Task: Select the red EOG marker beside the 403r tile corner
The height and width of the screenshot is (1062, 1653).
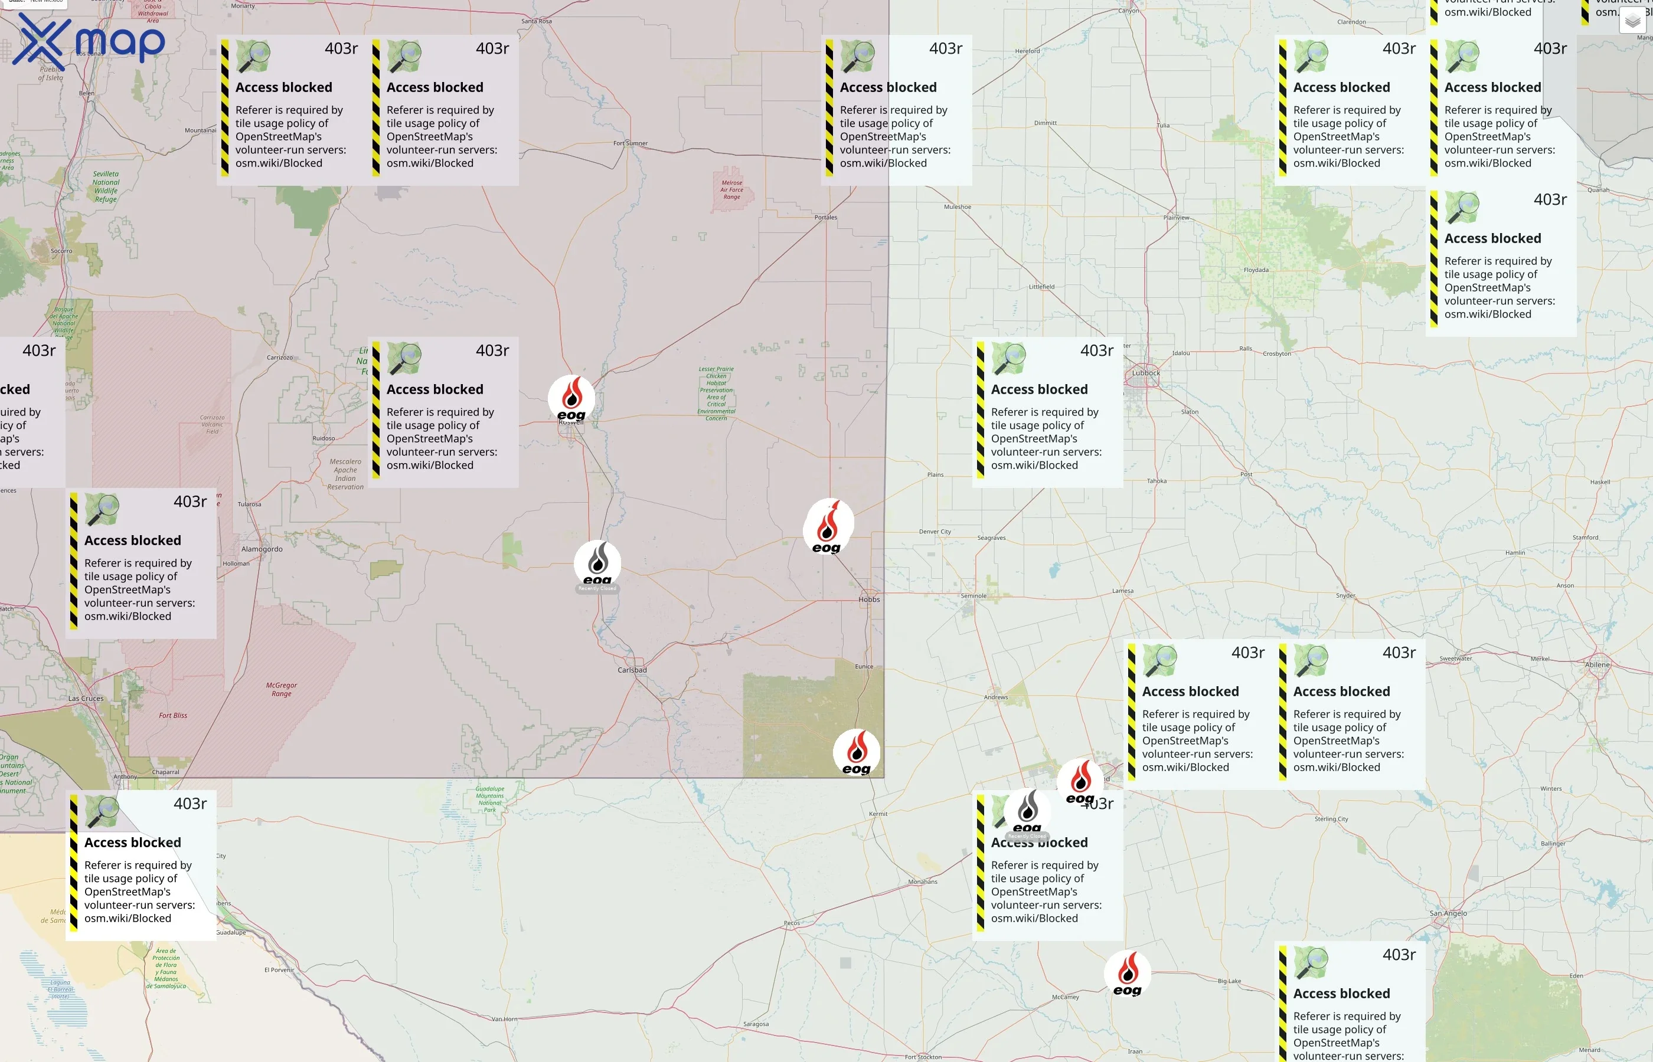Action: click(x=1080, y=781)
